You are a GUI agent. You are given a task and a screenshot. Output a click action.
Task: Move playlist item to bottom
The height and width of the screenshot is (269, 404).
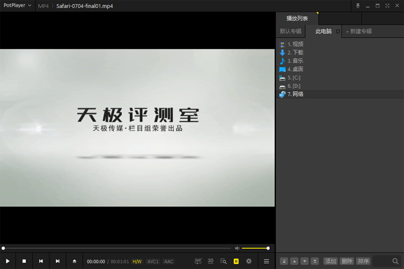point(315,261)
